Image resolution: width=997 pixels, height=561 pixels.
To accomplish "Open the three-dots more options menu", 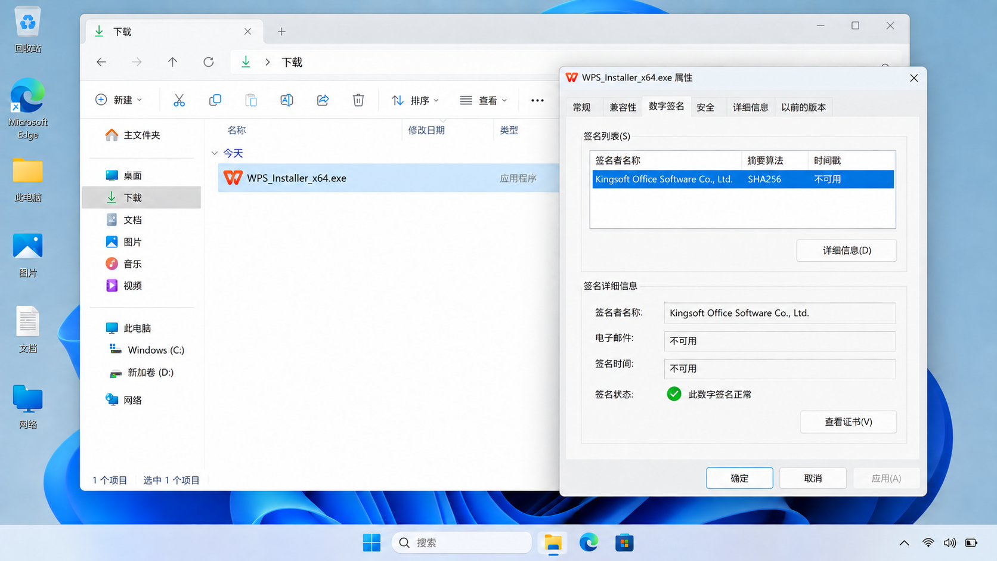I will click(537, 100).
